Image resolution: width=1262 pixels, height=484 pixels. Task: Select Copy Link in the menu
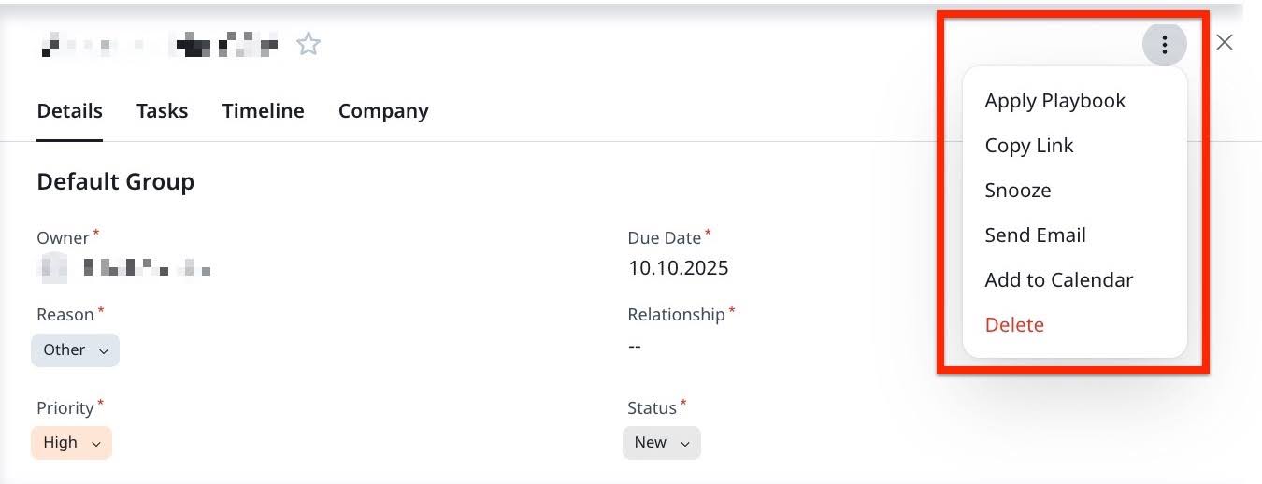click(1028, 146)
